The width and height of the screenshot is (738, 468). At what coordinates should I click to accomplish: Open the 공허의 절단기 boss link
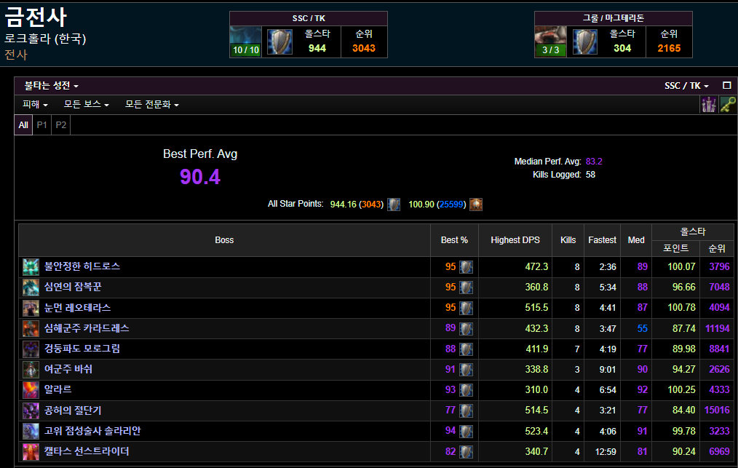[73, 411]
